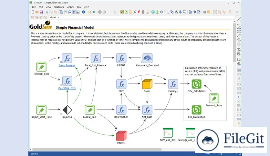Step the simulation forward
Viewport: 270px width, 156px height.
click(x=100, y=12)
